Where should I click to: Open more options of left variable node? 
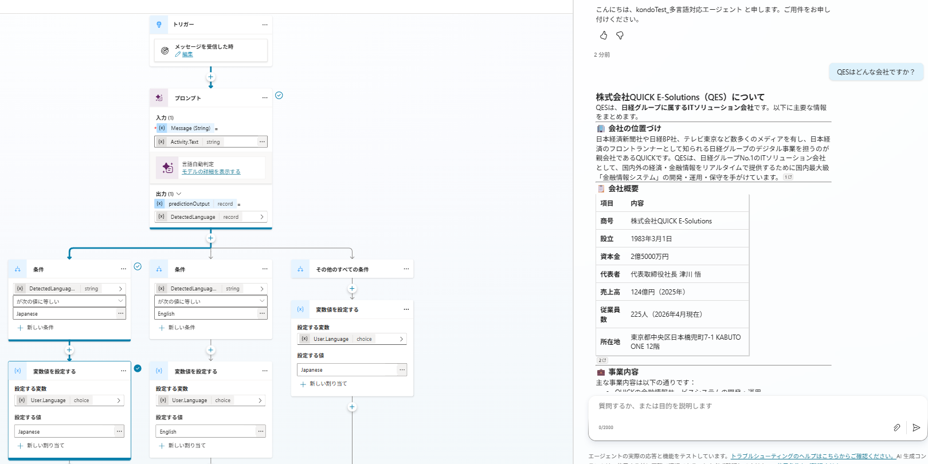123,371
